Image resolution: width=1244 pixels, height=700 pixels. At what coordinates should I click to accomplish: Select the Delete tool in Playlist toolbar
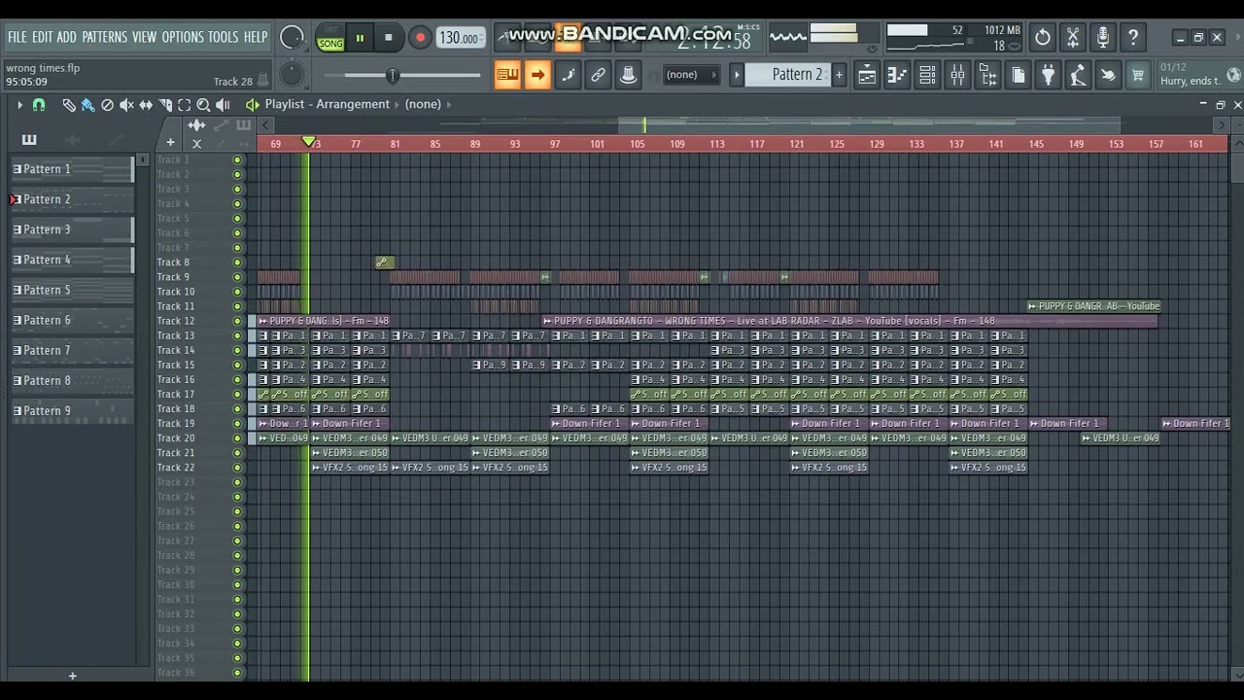107,104
